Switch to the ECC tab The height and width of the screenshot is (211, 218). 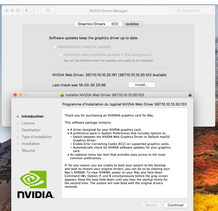[x=115, y=24]
